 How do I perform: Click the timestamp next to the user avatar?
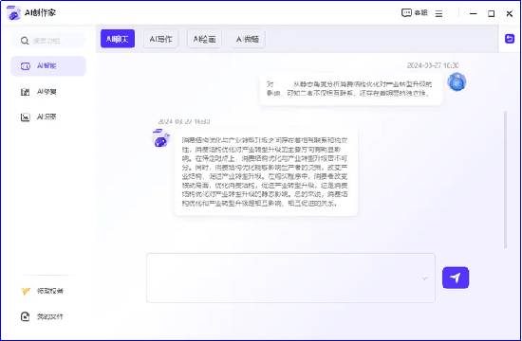[433, 65]
